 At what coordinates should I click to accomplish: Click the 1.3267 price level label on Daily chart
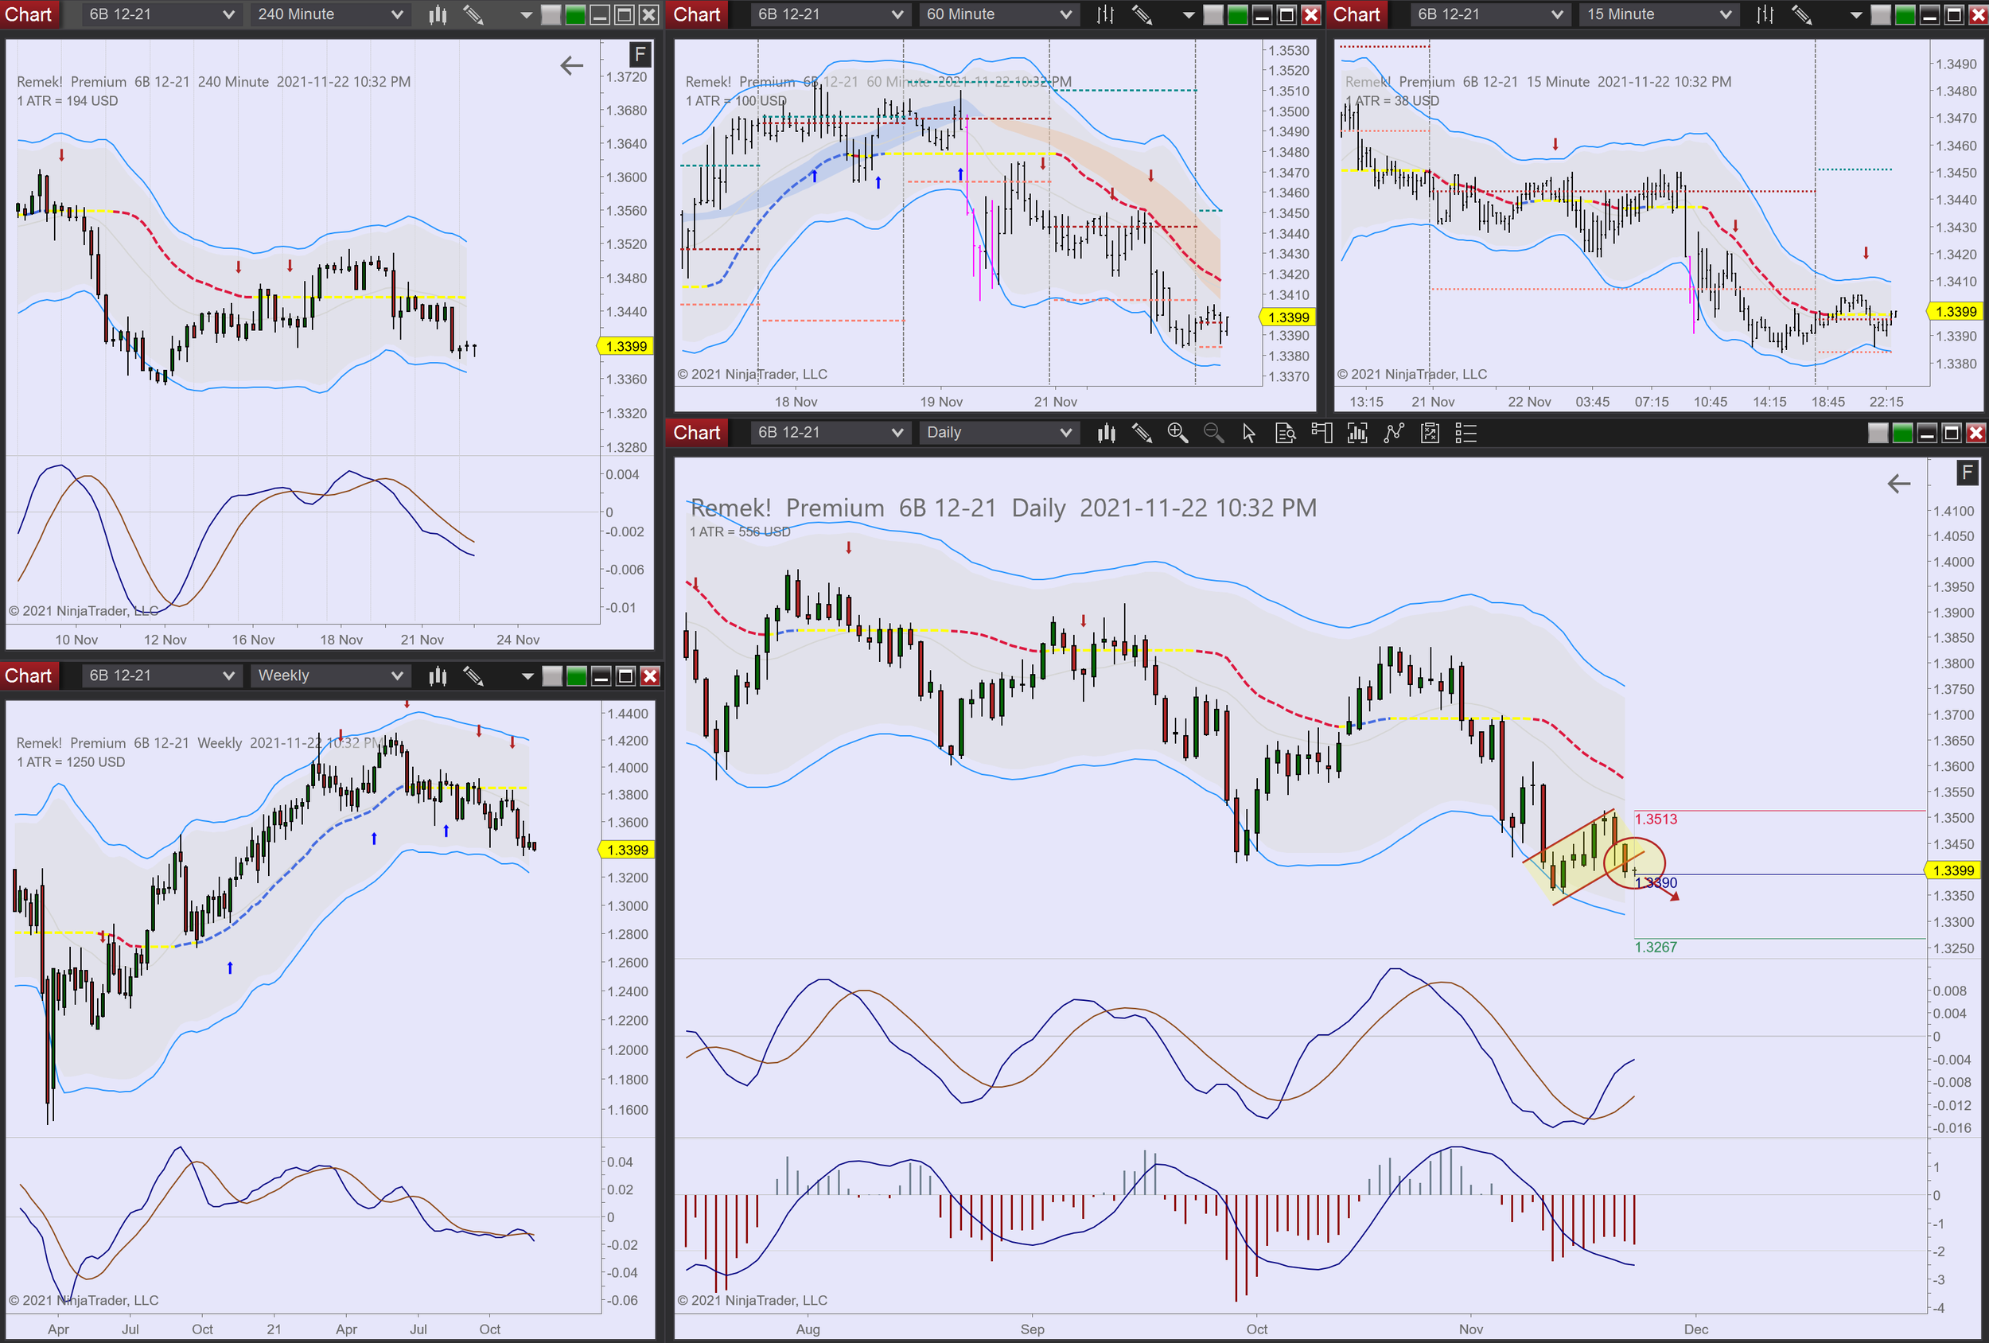(1656, 948)
